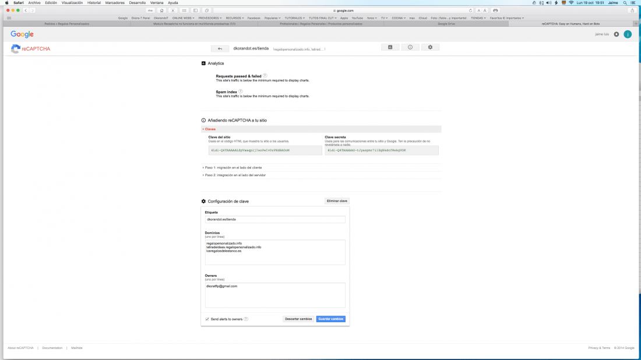Open the RECURSOS bookmarks dropdown
The image size is (641, 360).
[x=235, y=18]
